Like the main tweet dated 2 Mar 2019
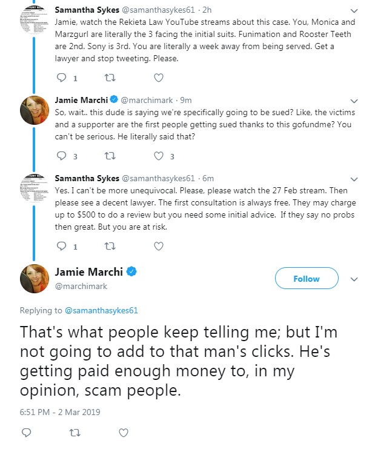Screen dimensions: 378x449 click(124, 433)
